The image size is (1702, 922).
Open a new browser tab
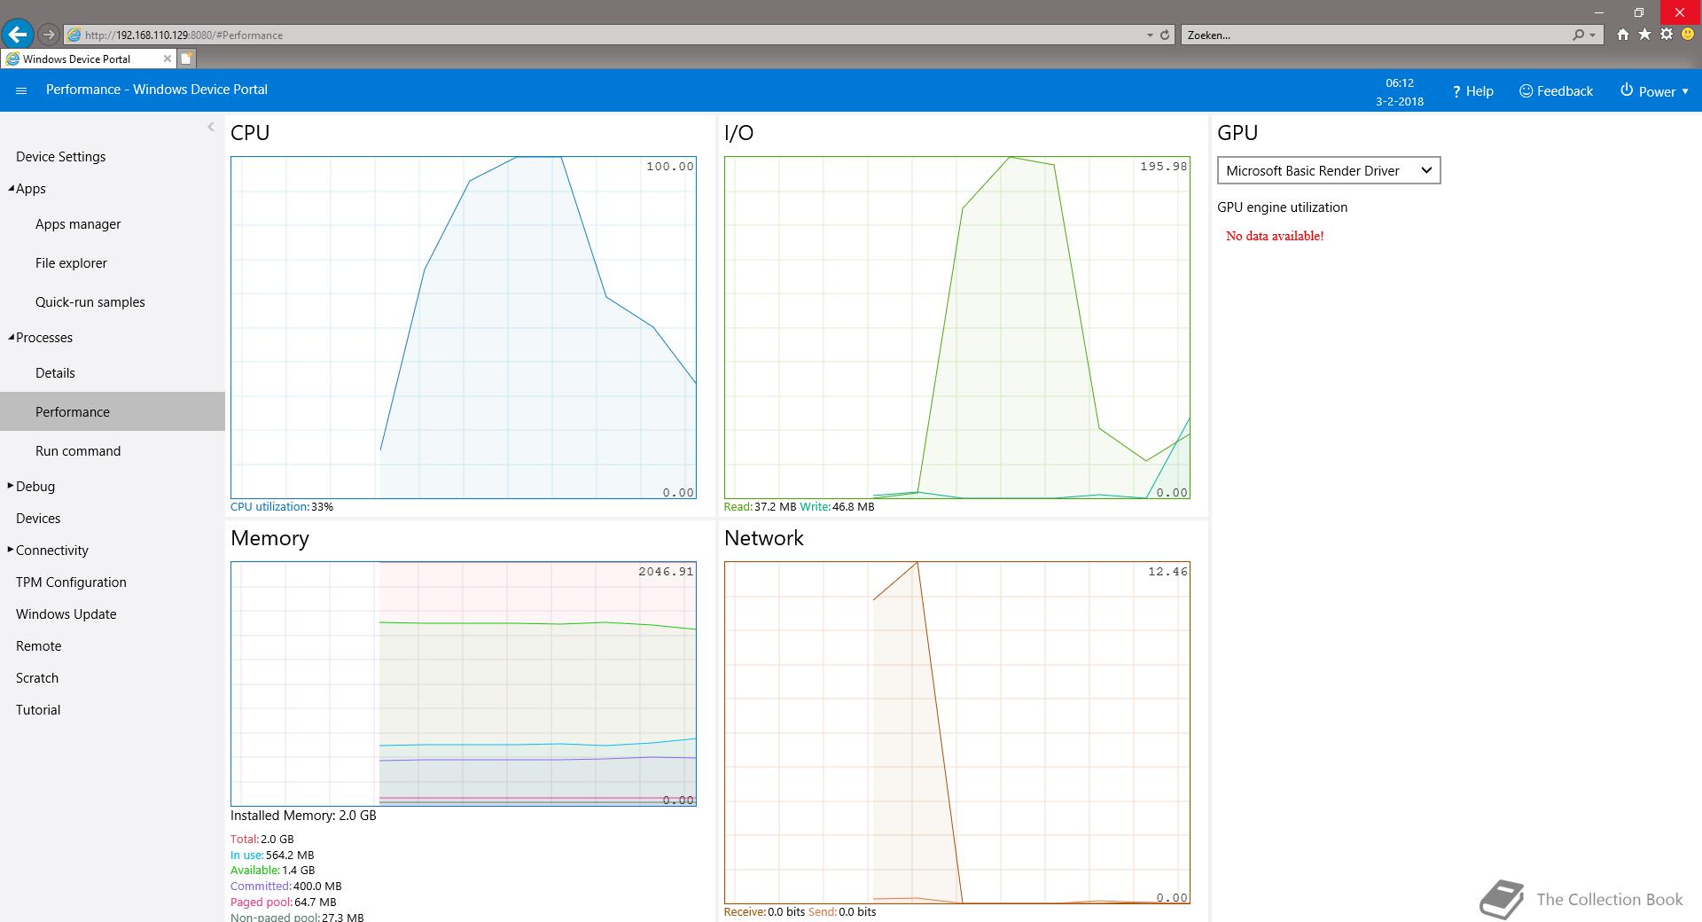pyautogui.click(x=186, y=59)
